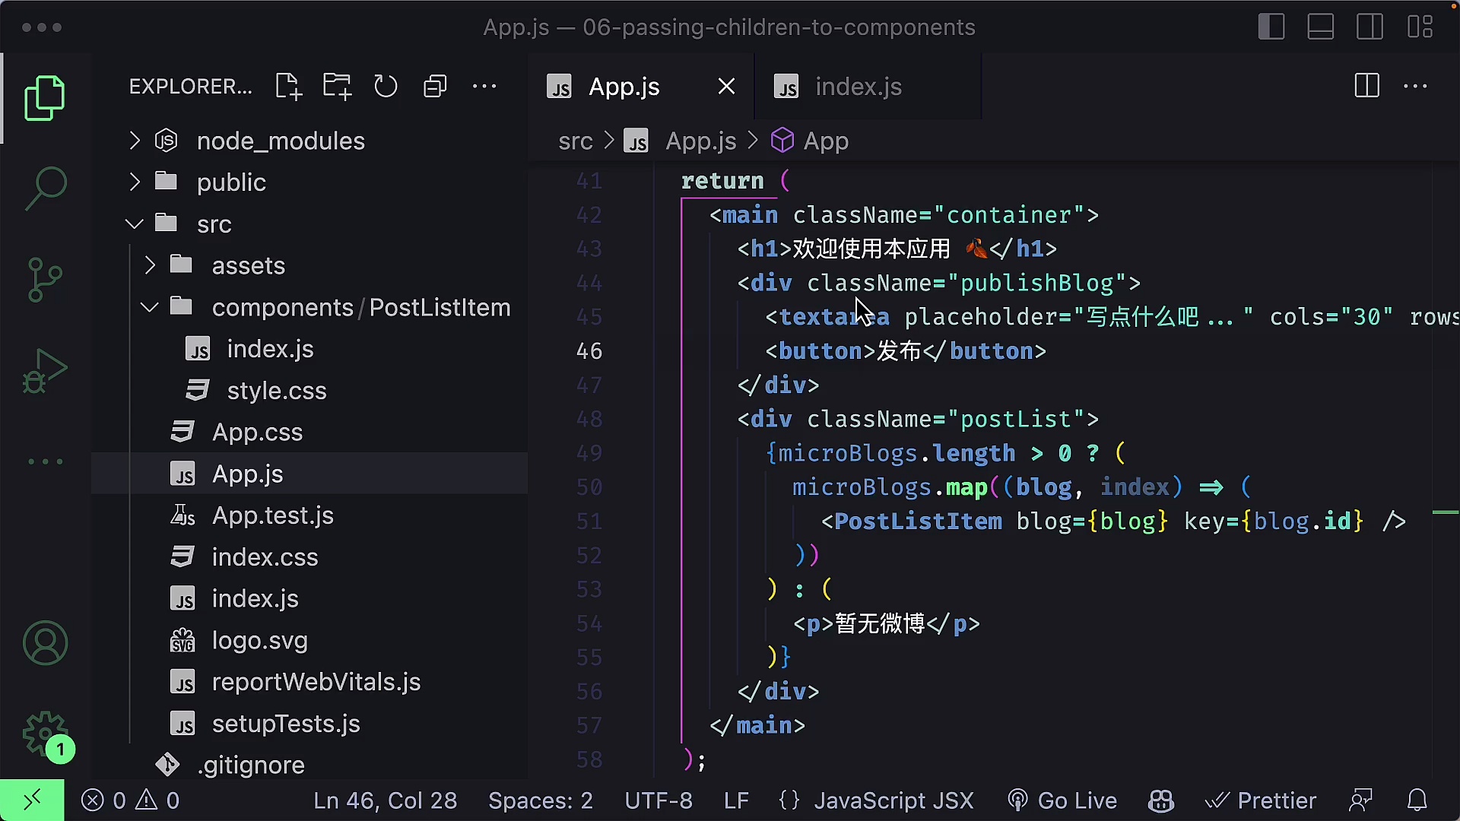Open errors and warnings count panel

coord(130,800)
